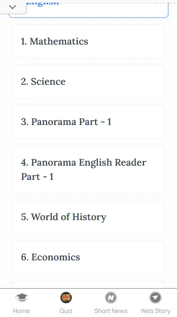Open the 6. Economics book
The width and height of the screenshot is (177, 317).
coord(88,257)
